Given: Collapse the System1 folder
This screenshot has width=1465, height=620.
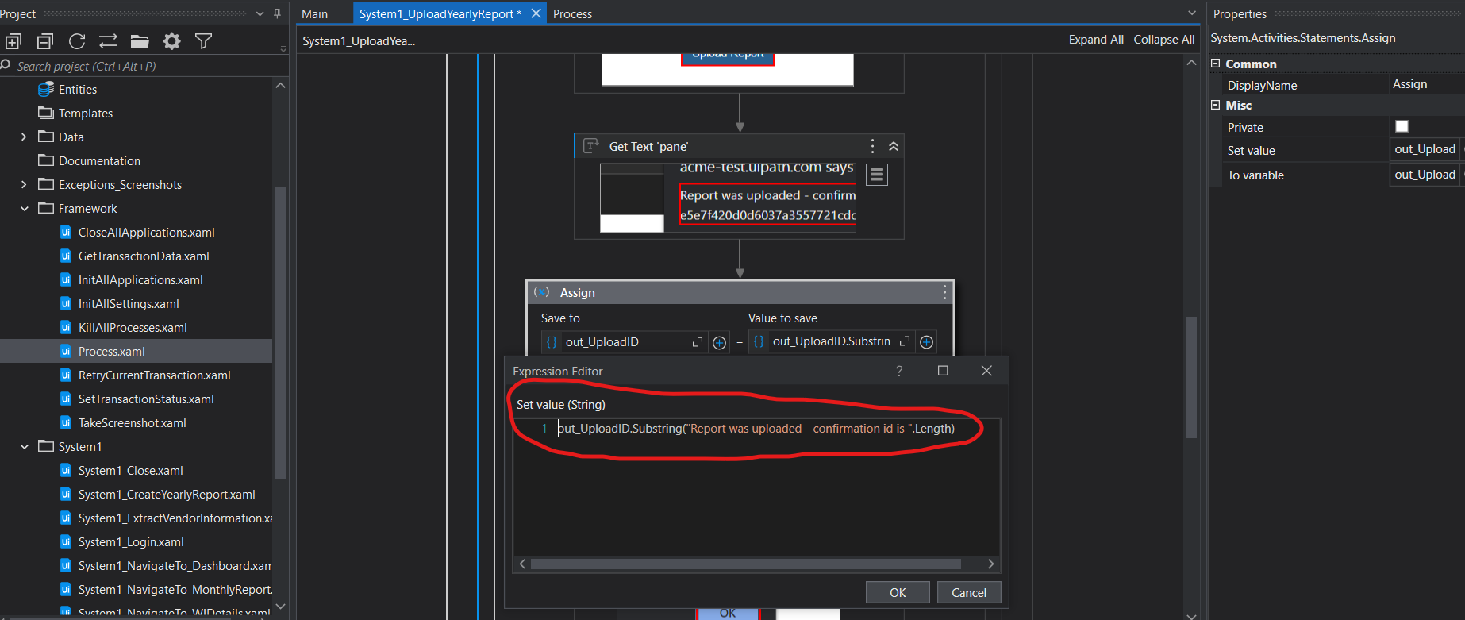Looking at the screenshot, I should click(x=24, y=446).
